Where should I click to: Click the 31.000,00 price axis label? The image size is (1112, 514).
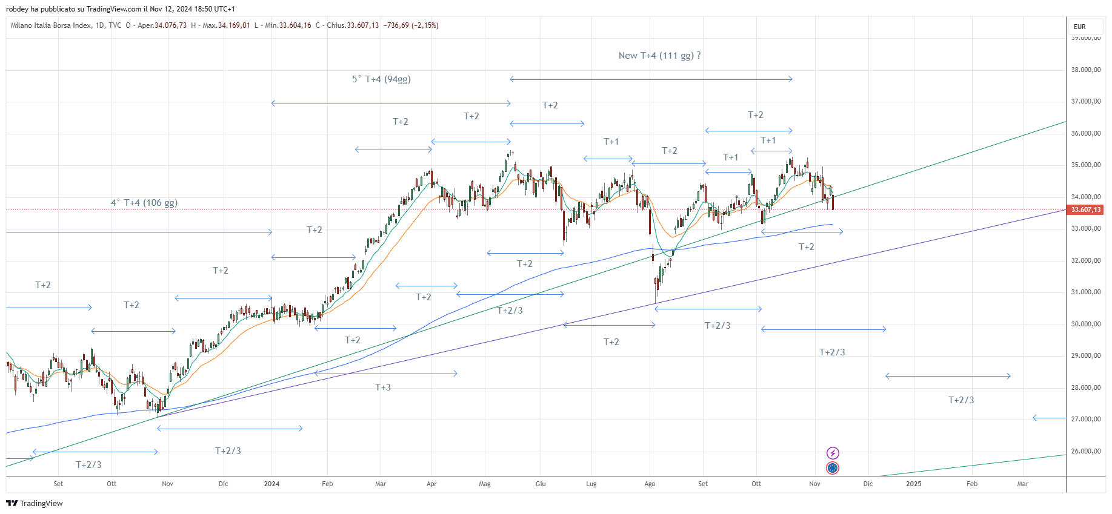coord(1086,292)
